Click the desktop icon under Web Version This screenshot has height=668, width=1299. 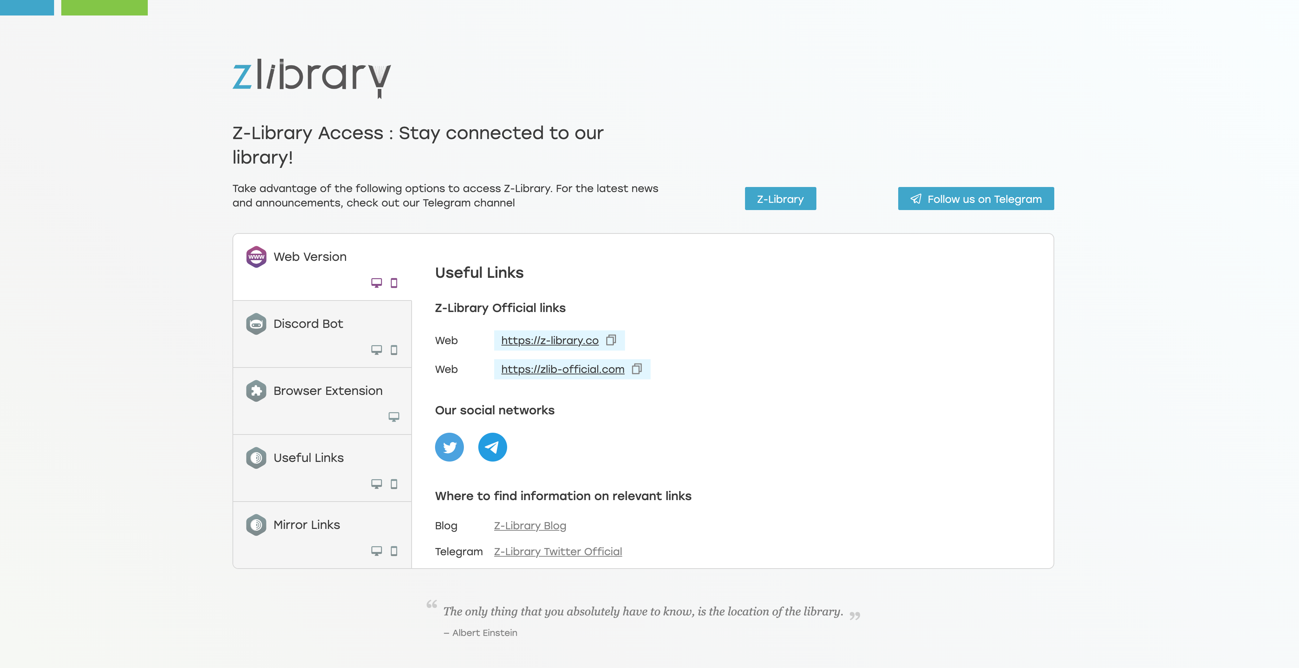(376, 283)
